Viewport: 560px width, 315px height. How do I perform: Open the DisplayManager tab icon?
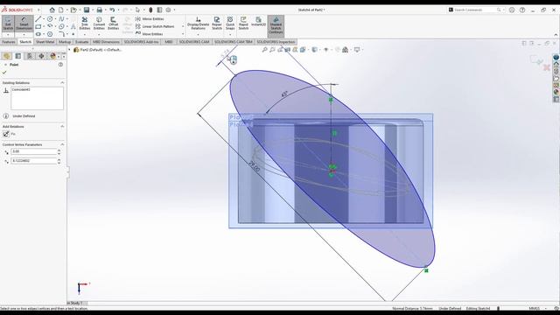53,56
